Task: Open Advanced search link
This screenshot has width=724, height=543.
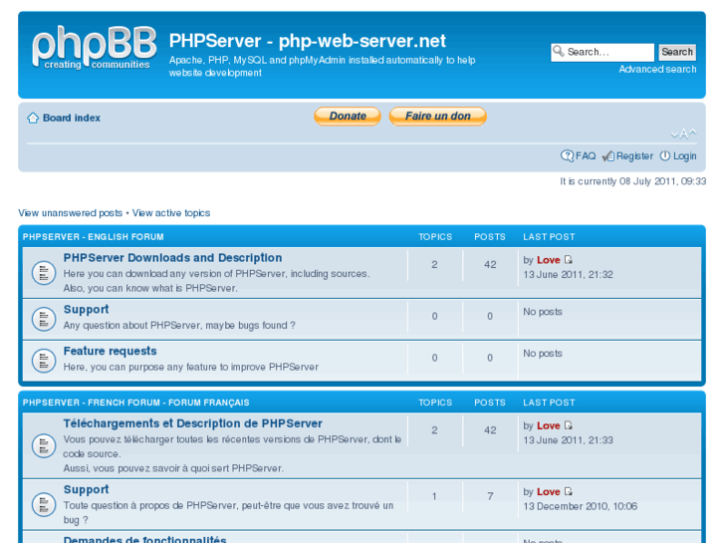Action: pos(657,70)
